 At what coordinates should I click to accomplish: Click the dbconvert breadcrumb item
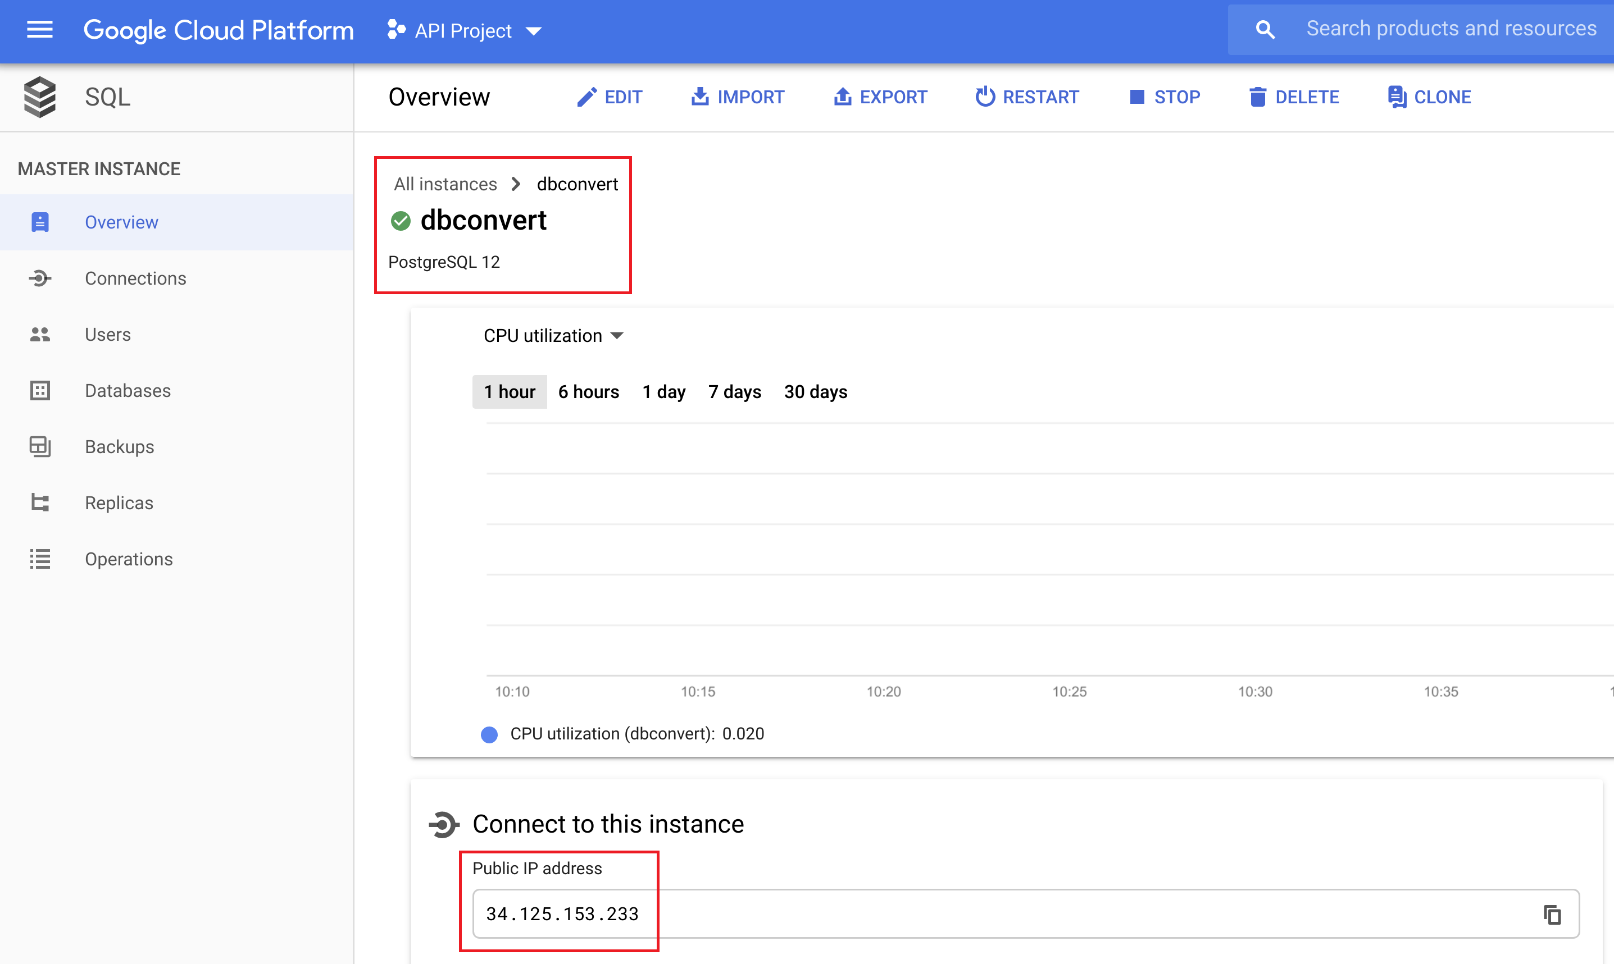[x=577, y=185]
